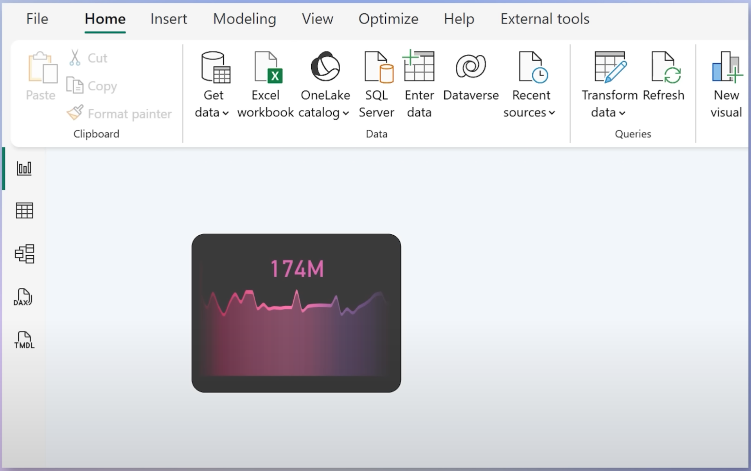Refresh the data queries
Screen dimensions: 751x471
point(664,77)
